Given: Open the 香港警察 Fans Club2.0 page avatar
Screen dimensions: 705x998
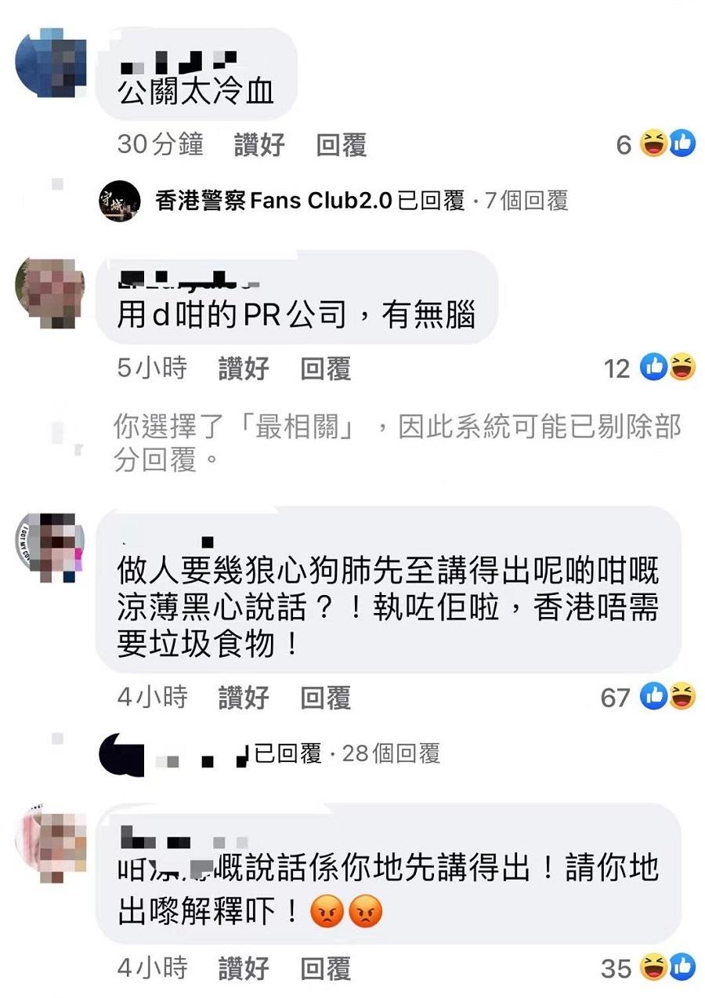Looking at the screenshot, I should [x=120, y=201].
